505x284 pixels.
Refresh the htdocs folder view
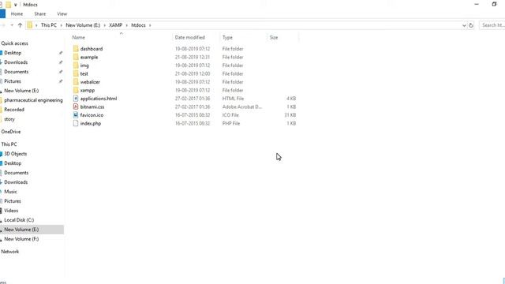[x=471, y=25]
